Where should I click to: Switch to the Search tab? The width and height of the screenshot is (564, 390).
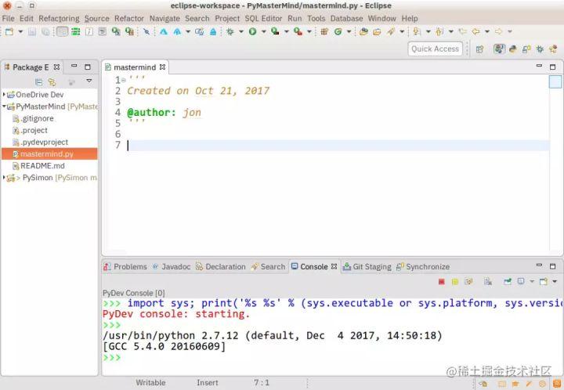click(268, 267)
